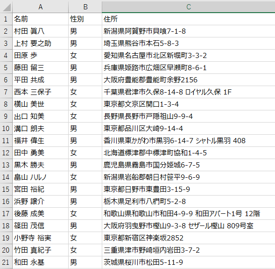
Task: Select gender cell for 後藤 成美
Action: click(85, 214)
